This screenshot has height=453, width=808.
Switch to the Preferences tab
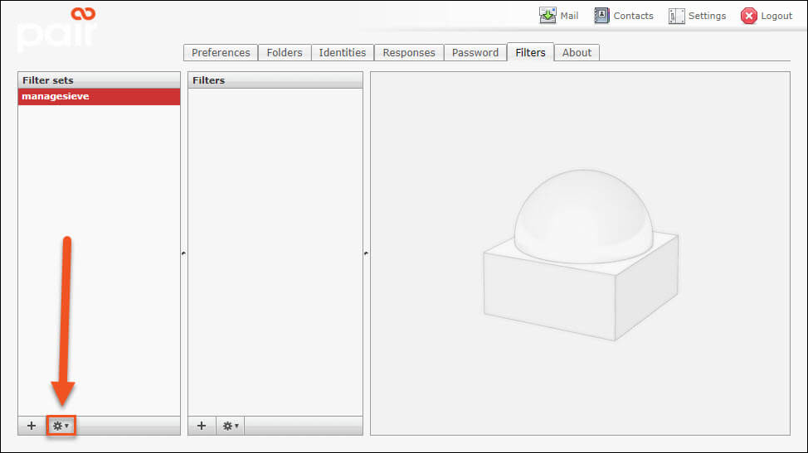(221, 52)
